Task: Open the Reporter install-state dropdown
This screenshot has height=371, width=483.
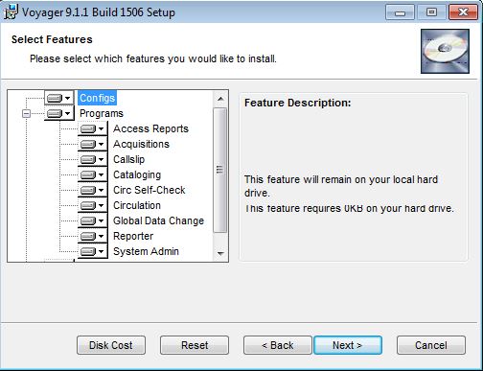Action: click(93, 236)
